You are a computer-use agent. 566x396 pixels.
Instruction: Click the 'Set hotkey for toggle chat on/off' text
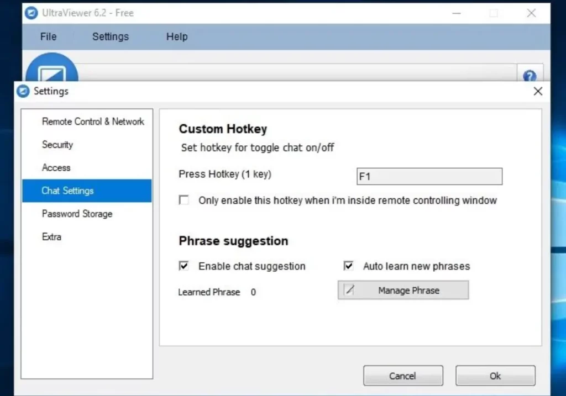tap(258, 148)
